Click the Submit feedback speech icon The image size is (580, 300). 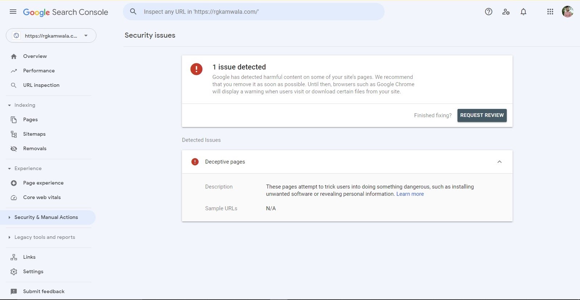14,292
